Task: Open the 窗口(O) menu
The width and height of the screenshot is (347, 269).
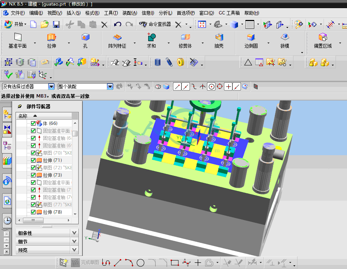Action: pos(207,13)
